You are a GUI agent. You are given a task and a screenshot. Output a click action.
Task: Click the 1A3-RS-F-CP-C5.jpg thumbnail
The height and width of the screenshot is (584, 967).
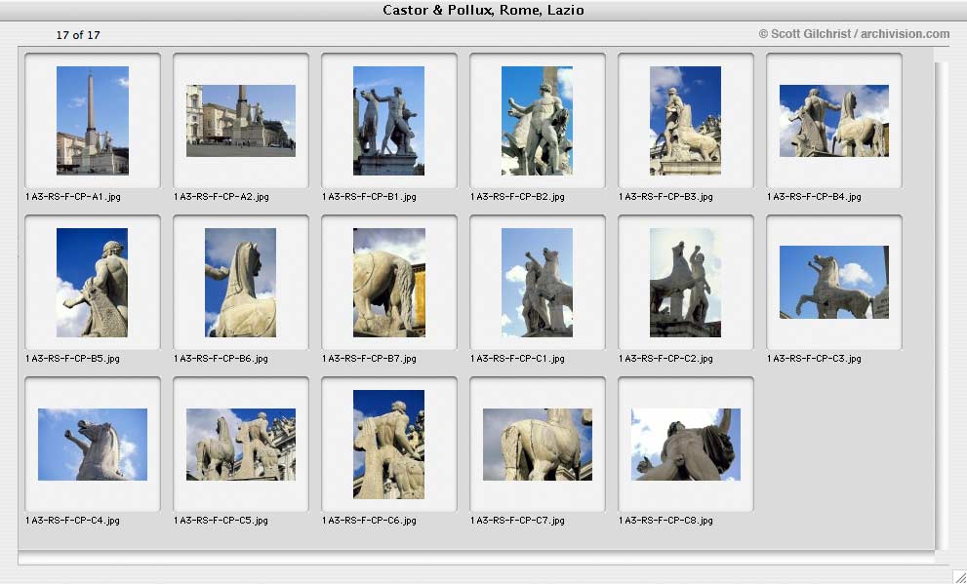point(241,445)
